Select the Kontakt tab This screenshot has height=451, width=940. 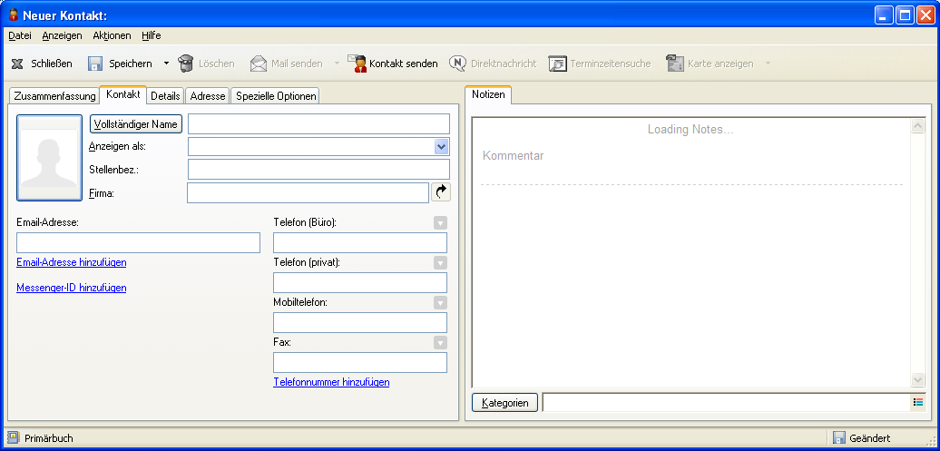click(122, 94)
